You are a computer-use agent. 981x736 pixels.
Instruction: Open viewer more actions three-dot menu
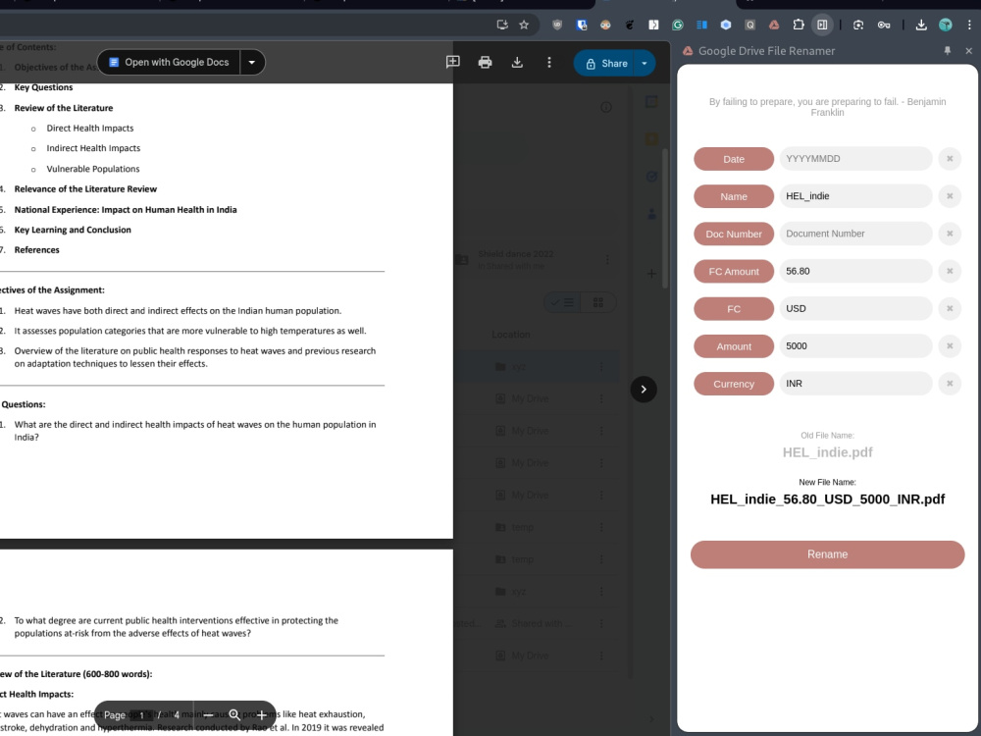tap(549, 62)
